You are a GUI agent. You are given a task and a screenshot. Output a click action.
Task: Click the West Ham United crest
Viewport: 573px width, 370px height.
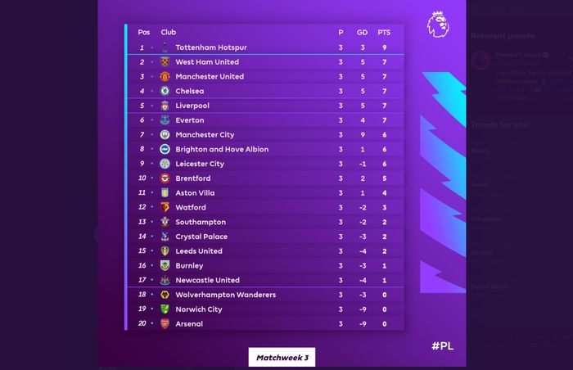[x=165, y=62]
